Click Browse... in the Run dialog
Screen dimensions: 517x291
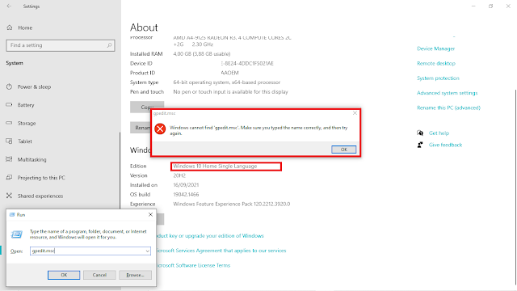(135, 275)
